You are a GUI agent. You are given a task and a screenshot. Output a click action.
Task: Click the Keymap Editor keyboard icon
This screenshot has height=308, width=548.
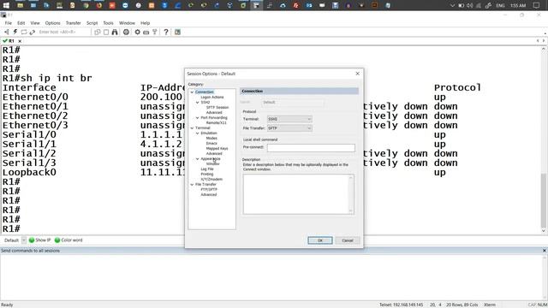(x=146, y=32)
